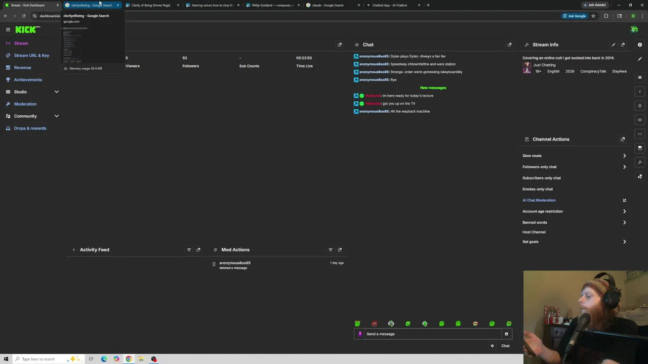Screen dimensions: 648x364
Task: Edit stream info with pencil icon
Action: tap(614, 44)
